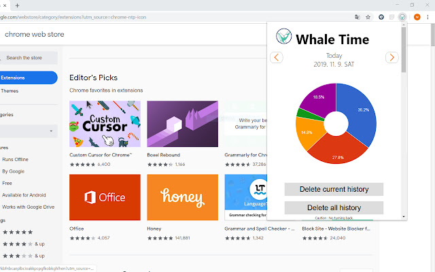
Task: Bookmark this page with the star icon
Action: click(368, 17)
